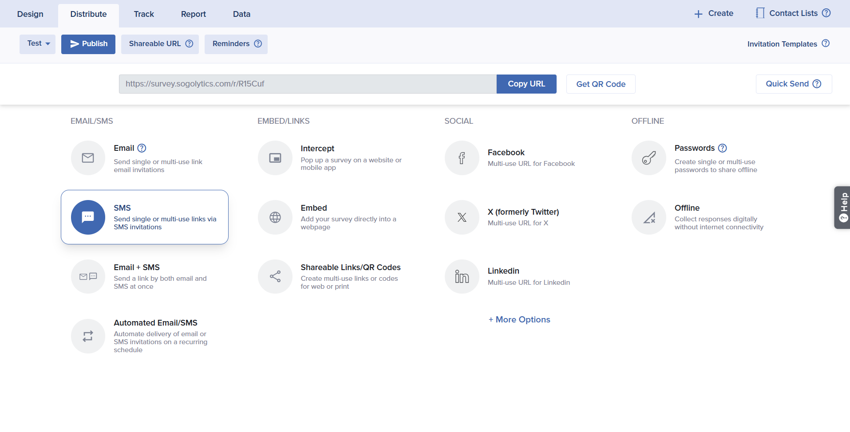Click the Embed globe icon

[275, 217]
